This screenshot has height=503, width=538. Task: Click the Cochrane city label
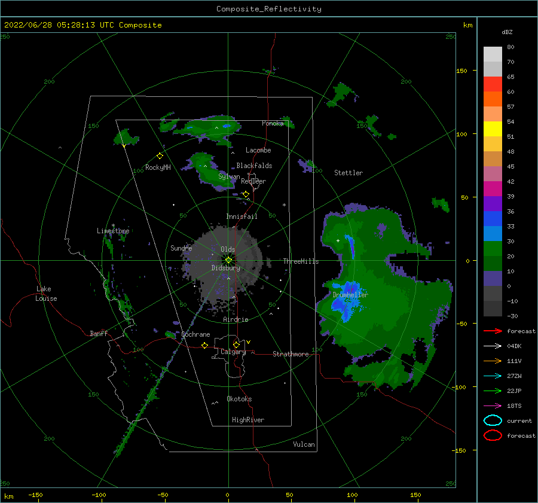[196, 334]
